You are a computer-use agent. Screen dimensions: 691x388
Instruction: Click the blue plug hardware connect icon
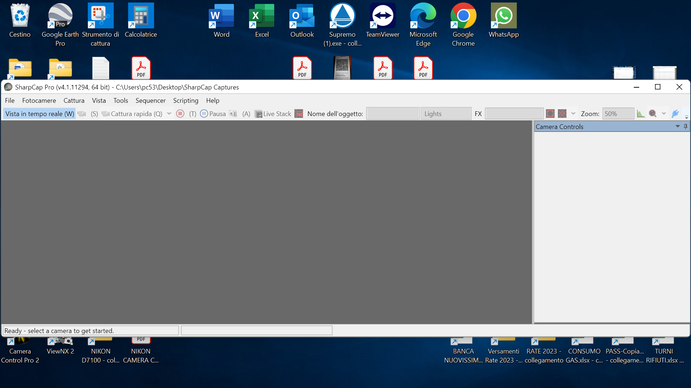[x=675, y=114]
